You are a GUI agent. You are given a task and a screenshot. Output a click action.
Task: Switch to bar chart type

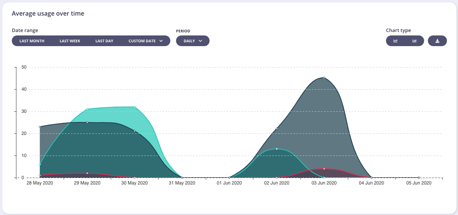[x=415, y=41]
